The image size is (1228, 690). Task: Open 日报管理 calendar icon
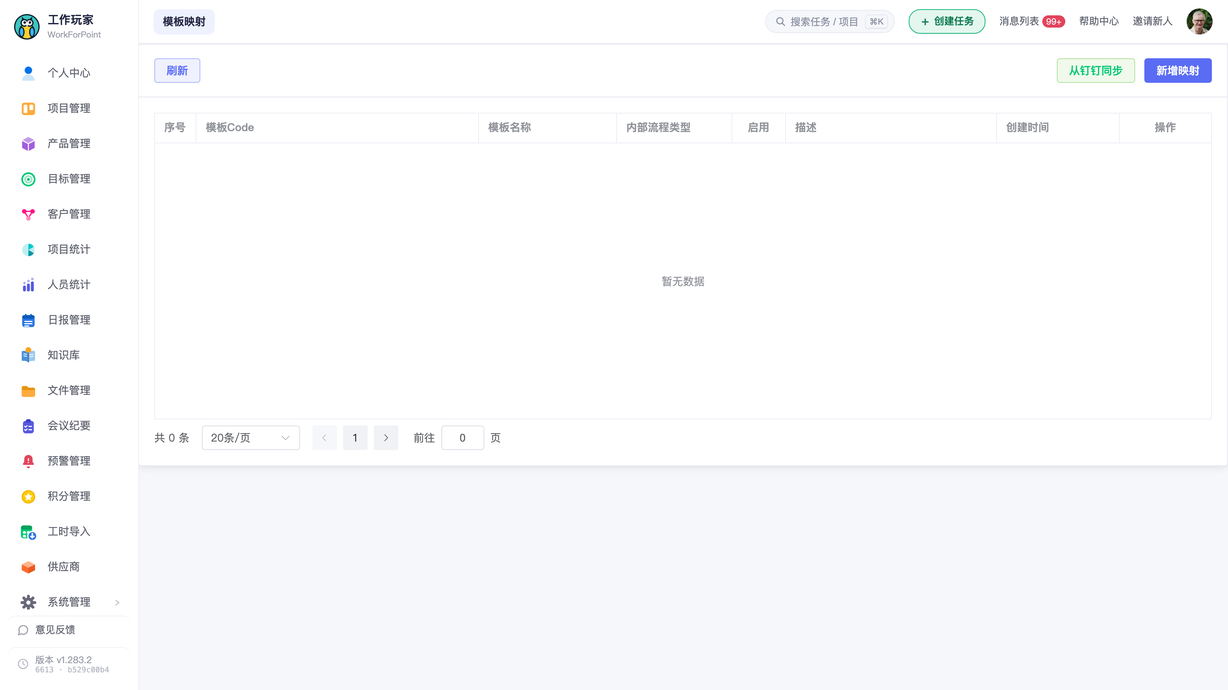(28, 320)
